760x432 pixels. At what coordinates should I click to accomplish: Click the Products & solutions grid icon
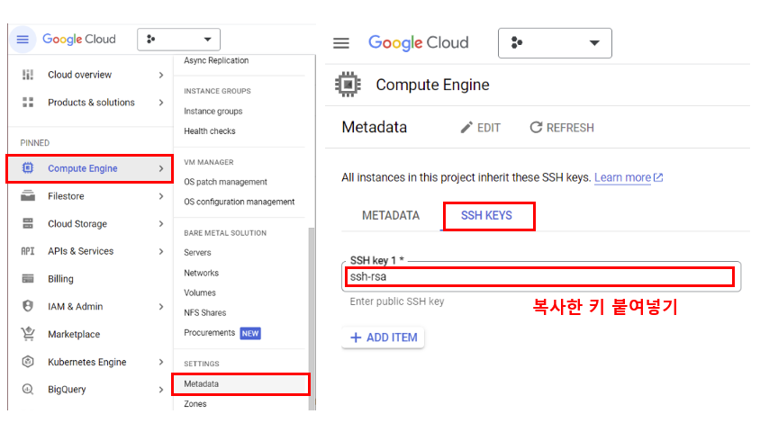coord(28,103)
